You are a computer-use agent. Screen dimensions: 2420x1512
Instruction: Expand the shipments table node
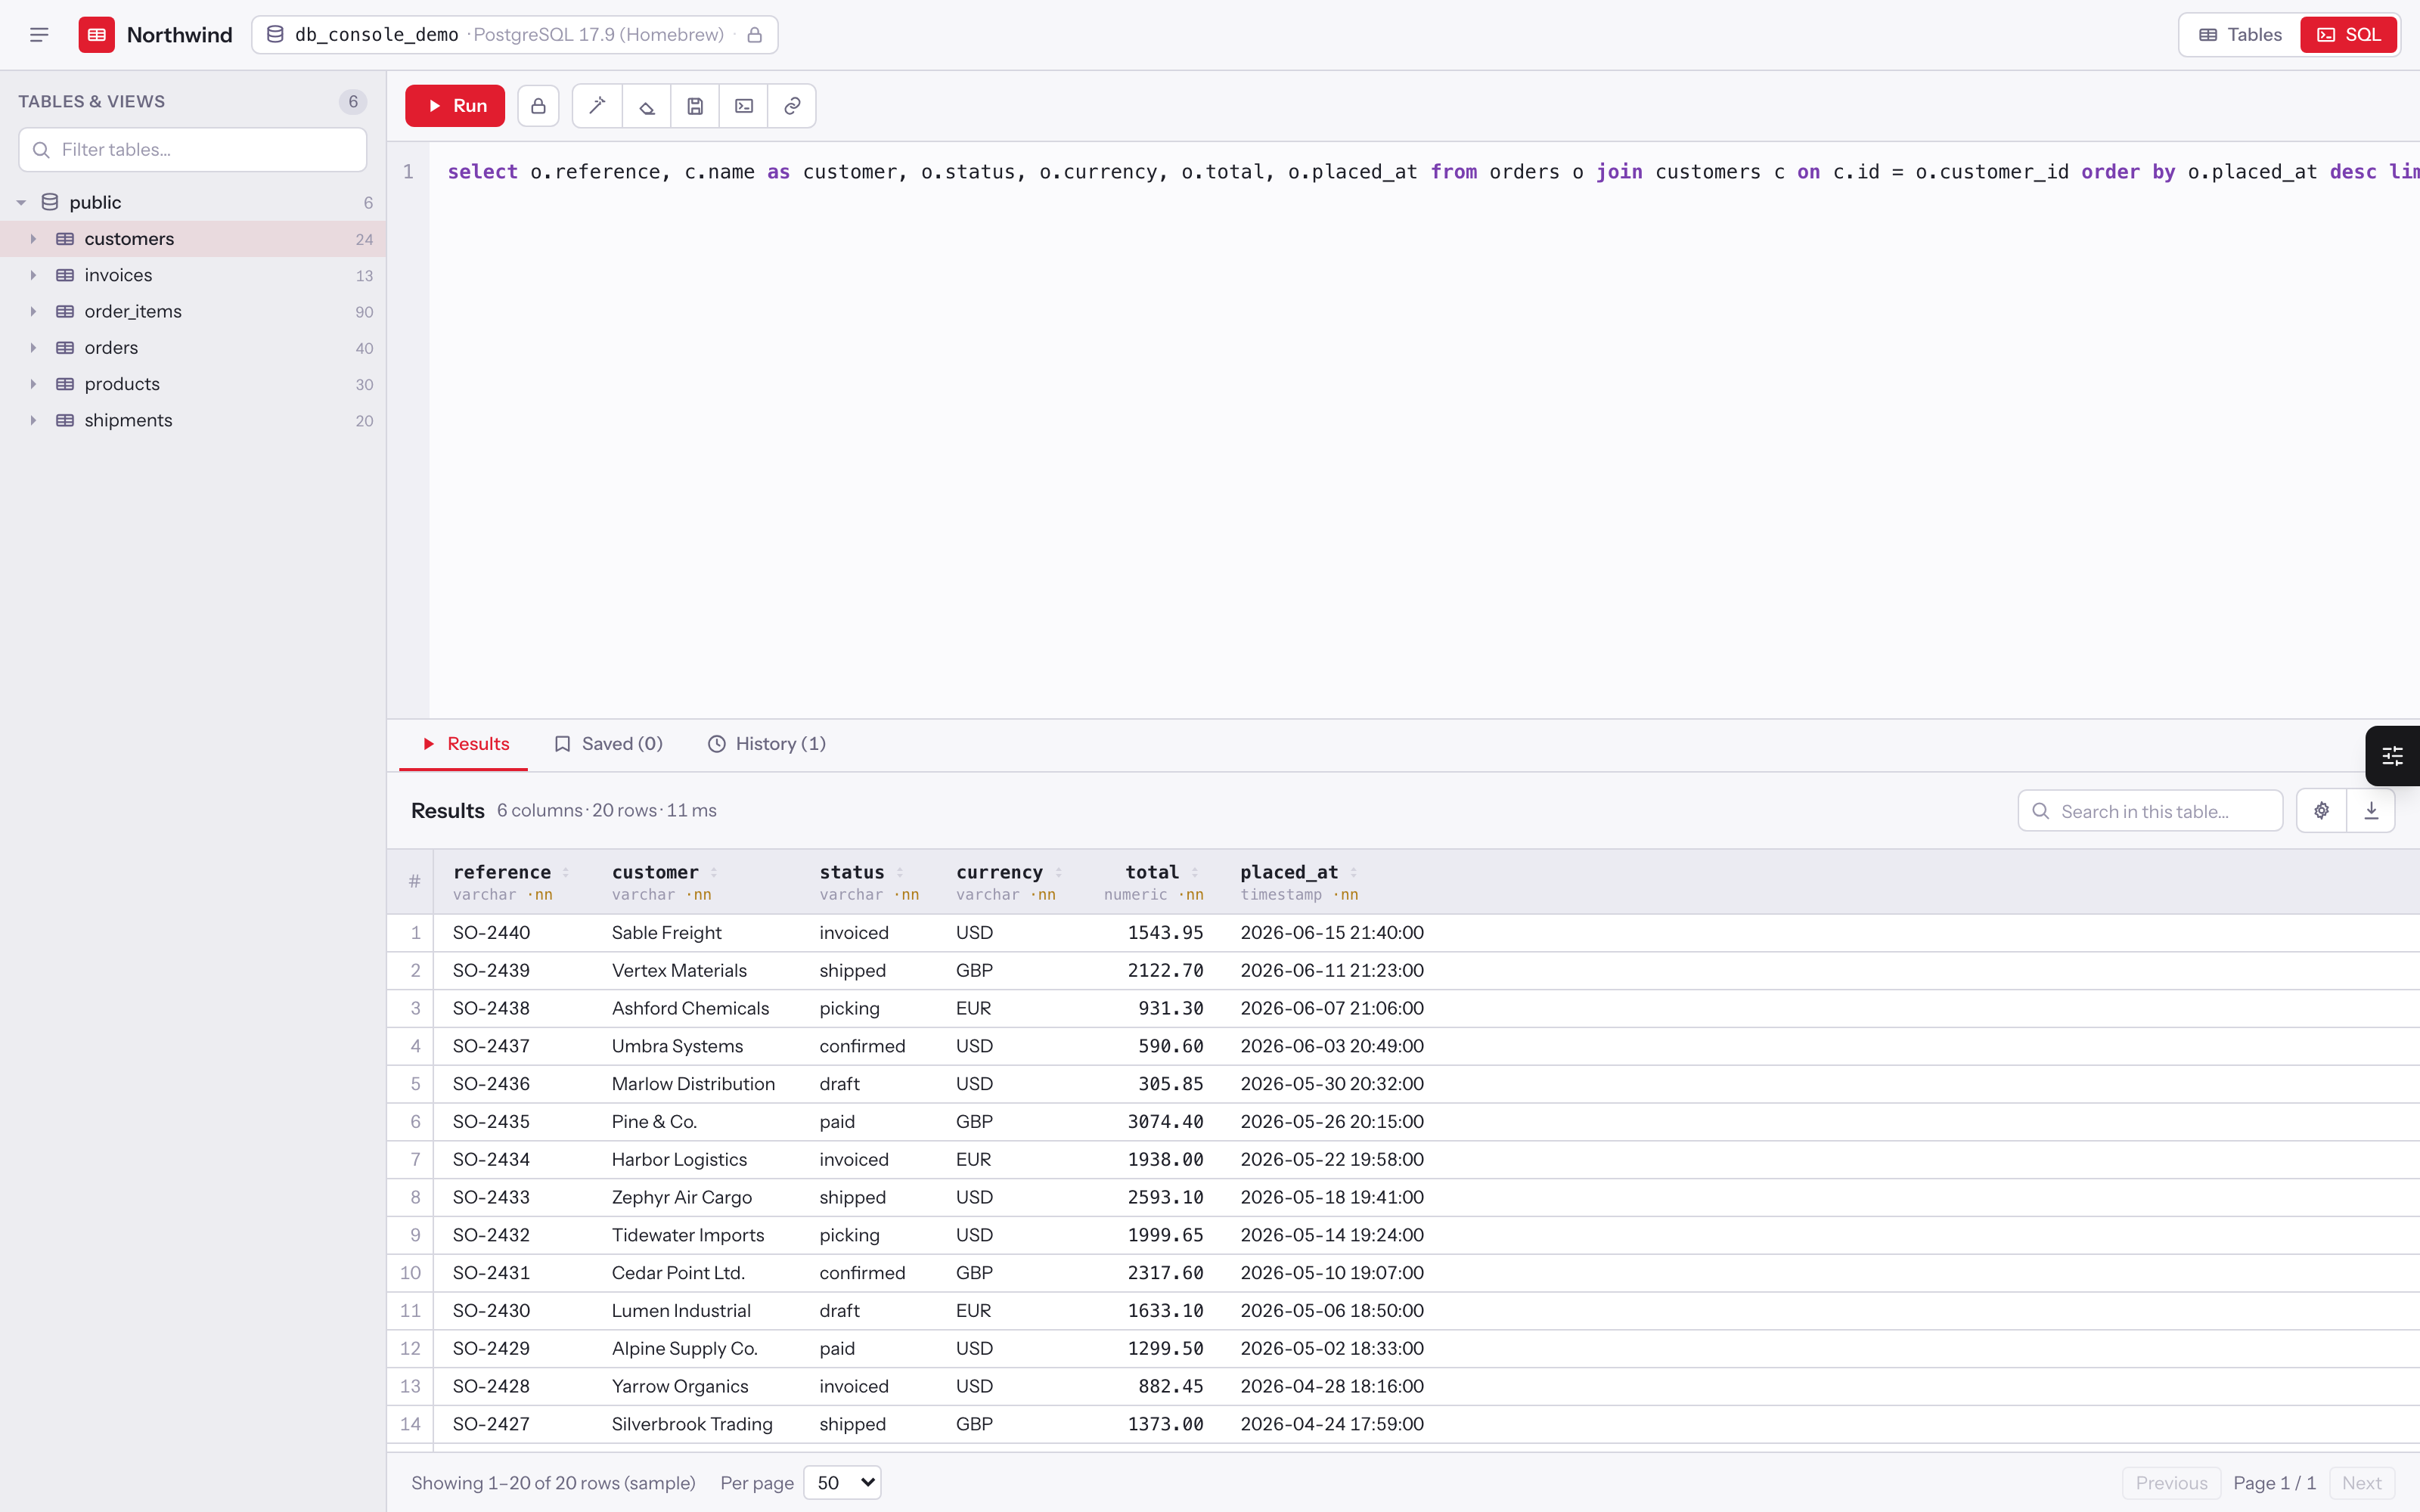coord(33,421)
